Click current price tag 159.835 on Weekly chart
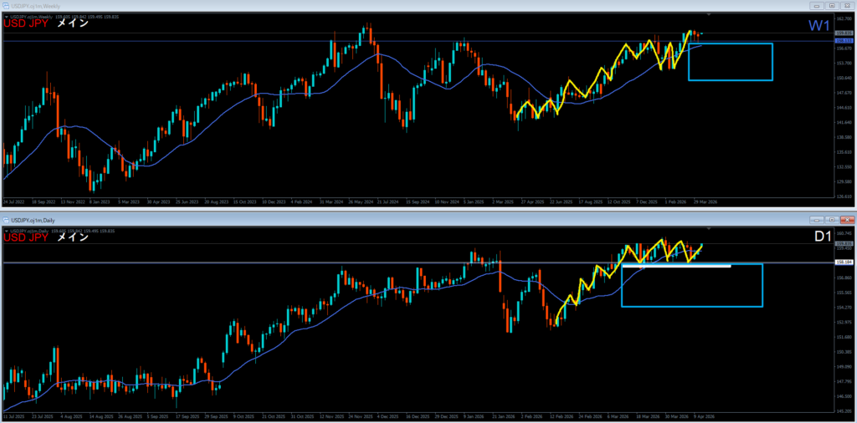Screen dimensions: 857x423 pyautogui.click(x=844, y=33)
